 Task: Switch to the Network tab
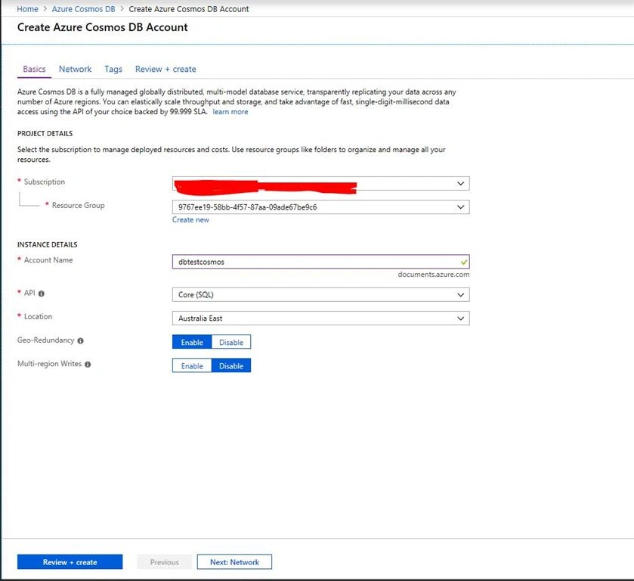pos(76,69)
